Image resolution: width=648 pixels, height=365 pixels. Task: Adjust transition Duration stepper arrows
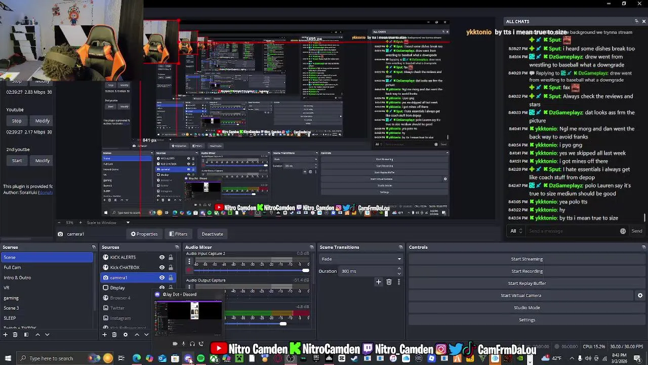click(399, 271)
